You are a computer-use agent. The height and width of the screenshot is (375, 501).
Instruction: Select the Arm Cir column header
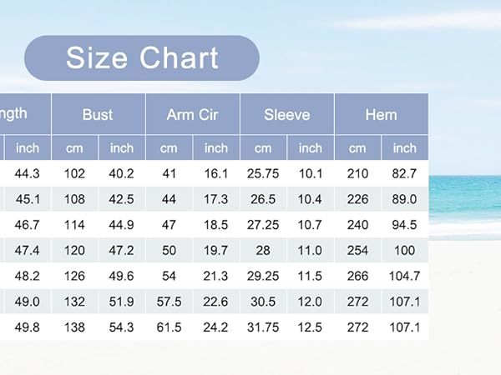pos(193,114)
